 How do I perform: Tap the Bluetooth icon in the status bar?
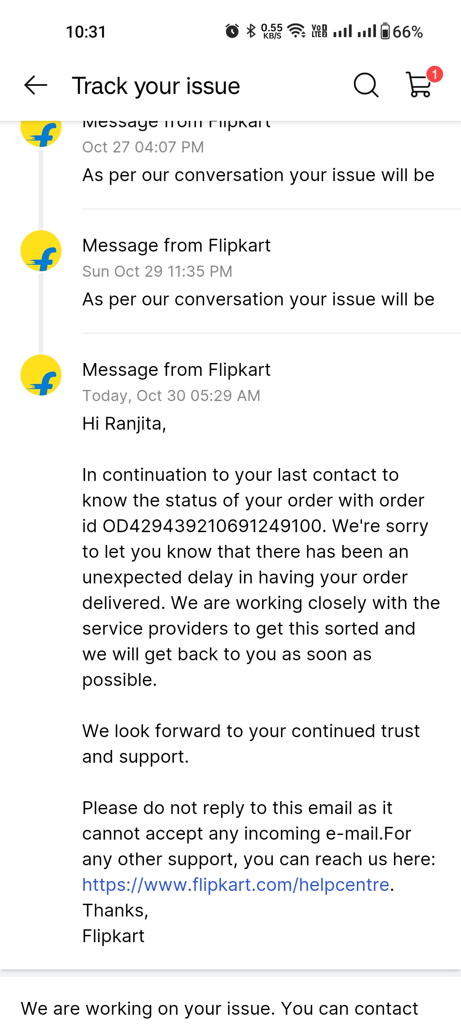coord(251,31)
